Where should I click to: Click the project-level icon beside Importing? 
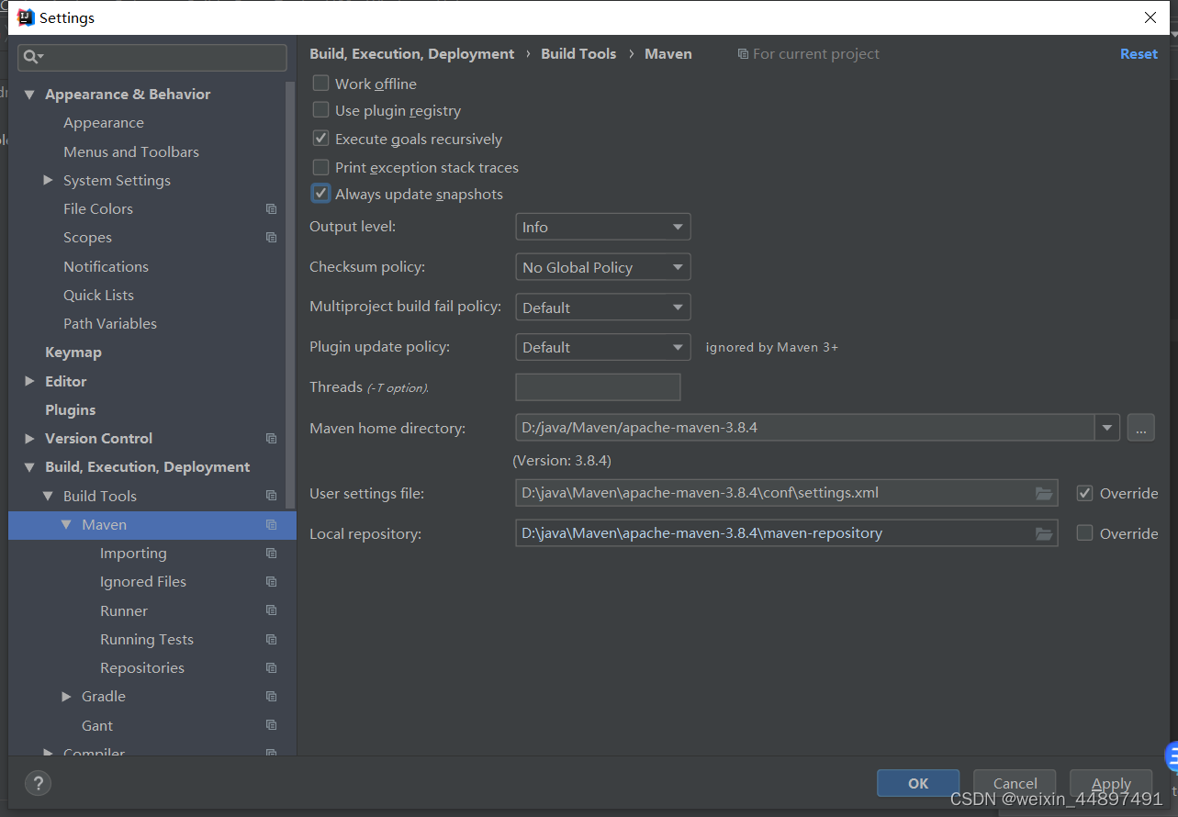tap(271, 554)
